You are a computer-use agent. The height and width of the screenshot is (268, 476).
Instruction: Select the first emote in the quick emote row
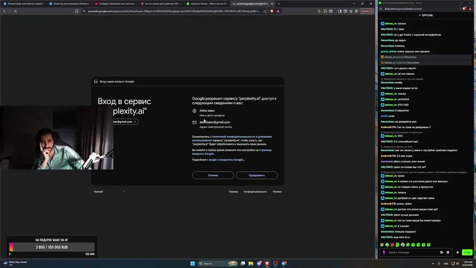[382, 245]
